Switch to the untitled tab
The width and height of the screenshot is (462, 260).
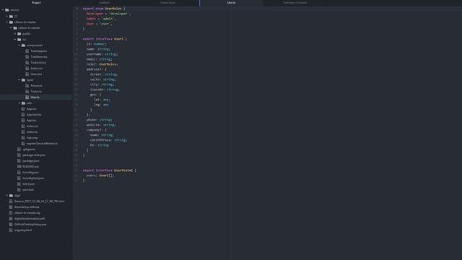click(x=104, y=3)
